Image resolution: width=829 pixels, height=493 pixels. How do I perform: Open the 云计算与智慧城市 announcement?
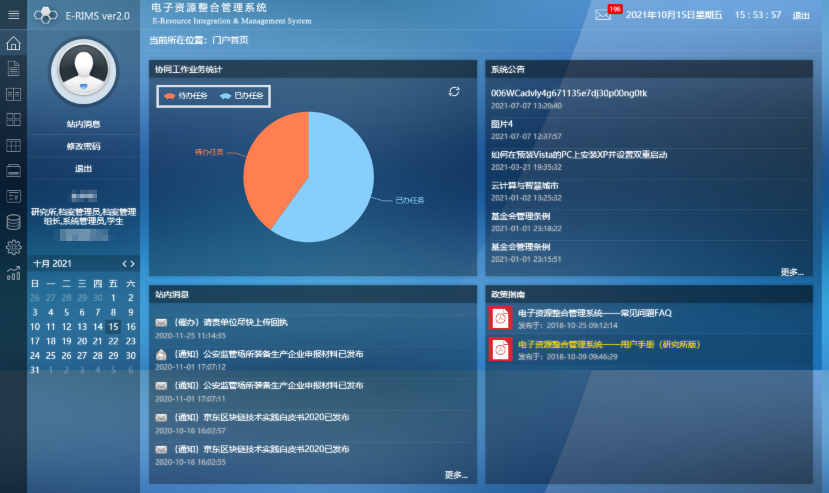(x=525, y=185)
